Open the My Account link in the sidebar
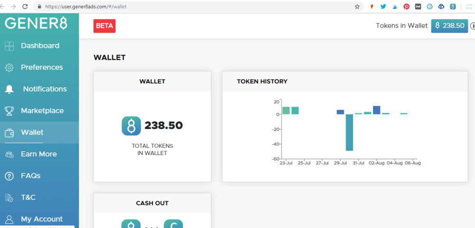This screenshot has width=475, height=228. (x=42, y=219)
